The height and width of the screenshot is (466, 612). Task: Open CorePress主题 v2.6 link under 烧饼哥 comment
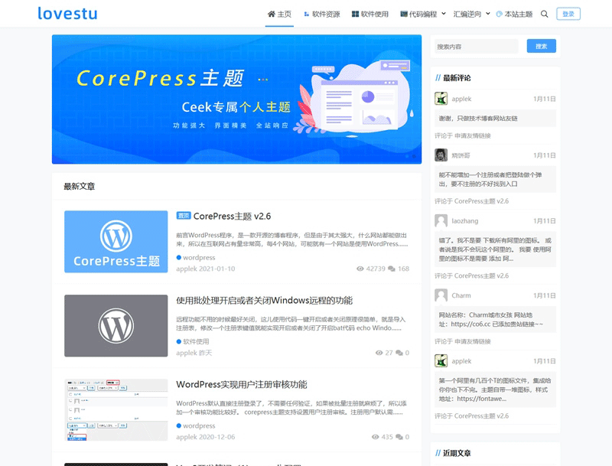point(481,201)
